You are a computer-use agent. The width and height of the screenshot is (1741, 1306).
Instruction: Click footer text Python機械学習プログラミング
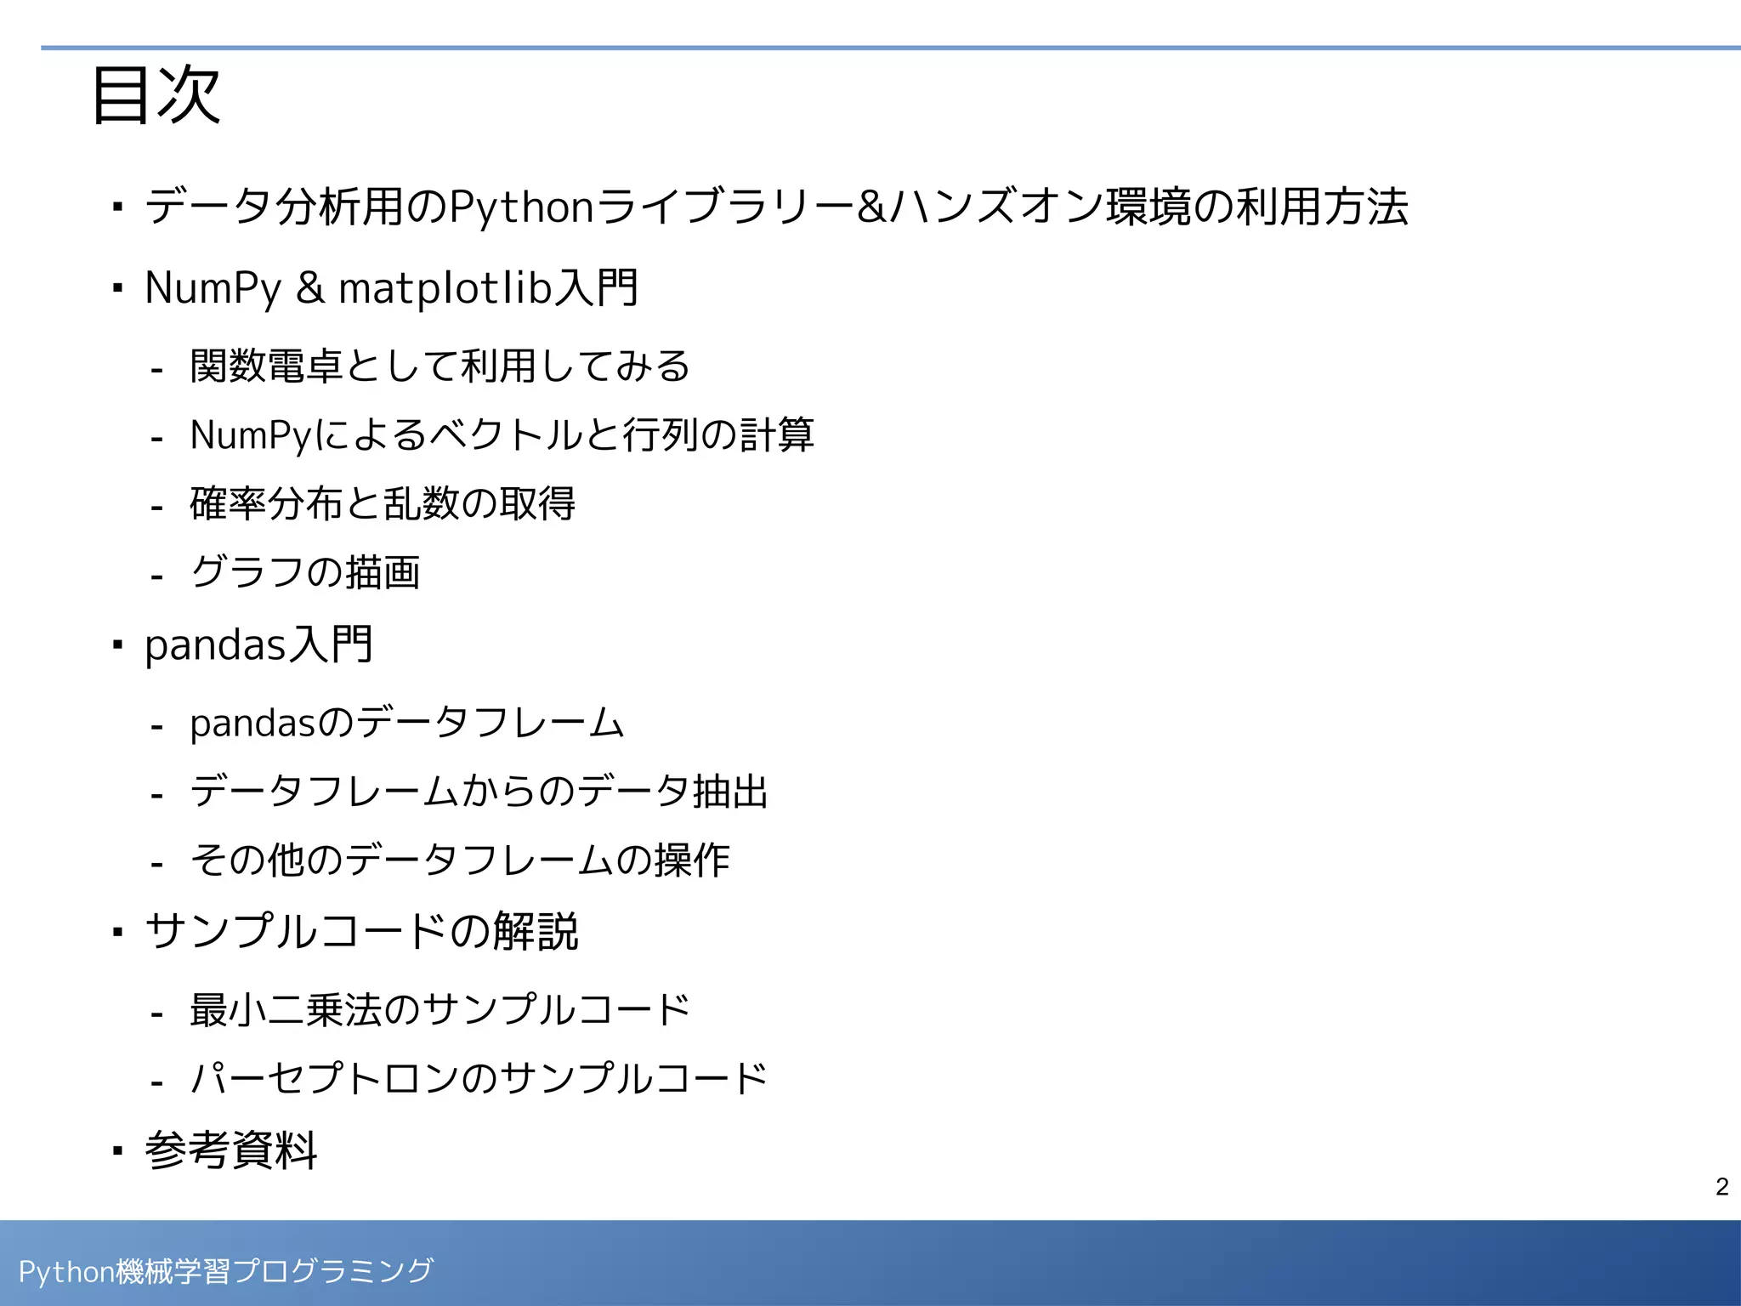click(226, 1271)
